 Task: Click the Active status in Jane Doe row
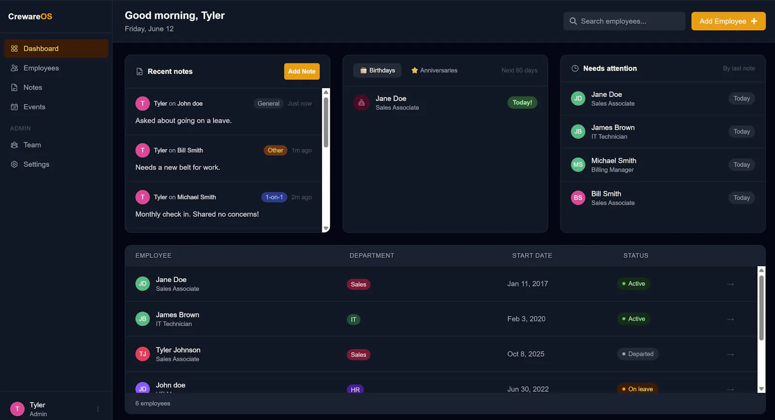pos(634,284)
